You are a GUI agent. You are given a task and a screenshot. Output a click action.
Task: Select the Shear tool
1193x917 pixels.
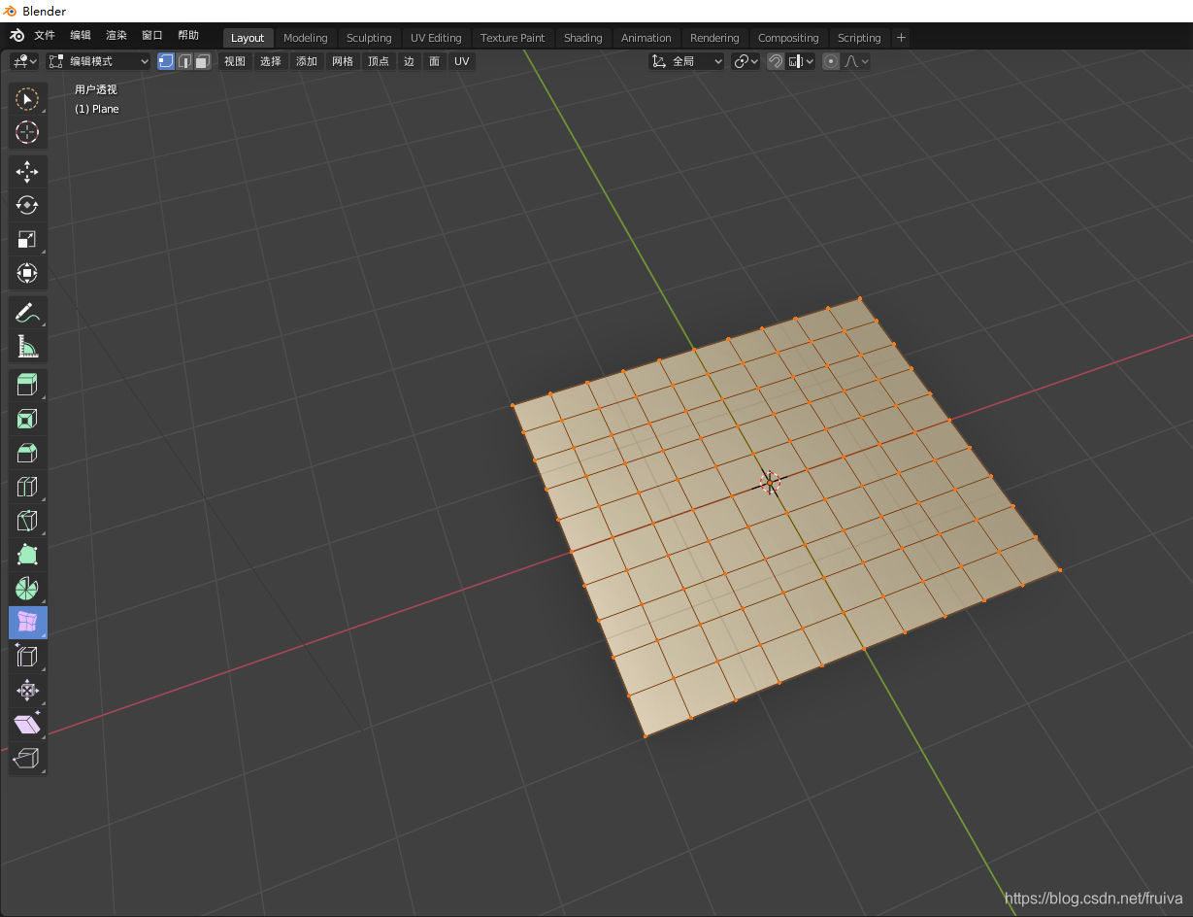[27, 725]
